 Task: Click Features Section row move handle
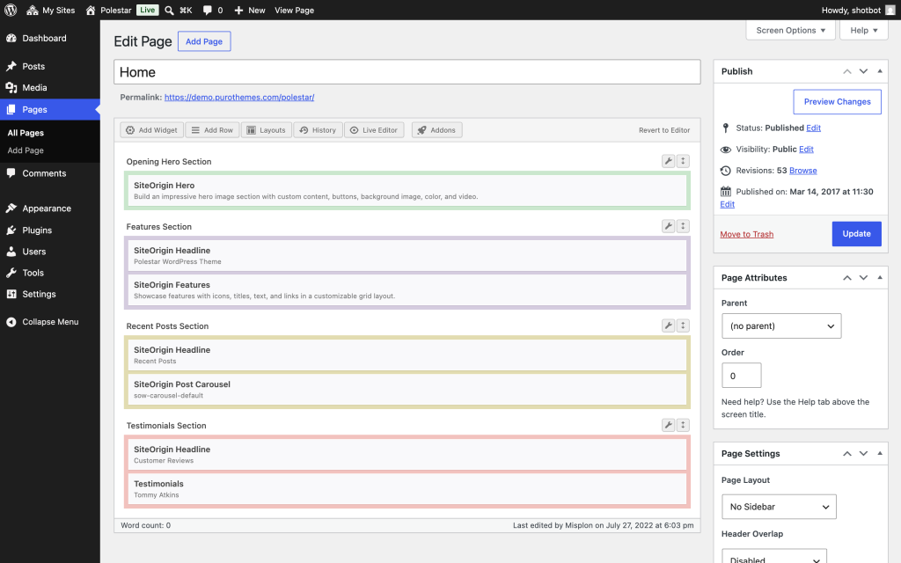683,226
